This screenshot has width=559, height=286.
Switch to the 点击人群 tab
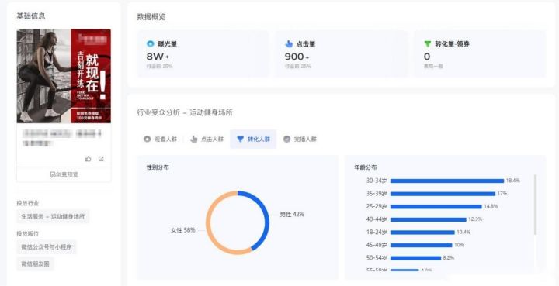(207, 139)
